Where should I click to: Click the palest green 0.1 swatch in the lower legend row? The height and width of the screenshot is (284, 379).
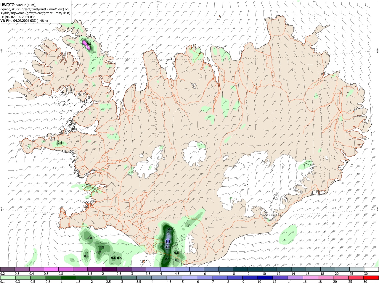pos(7,278)
